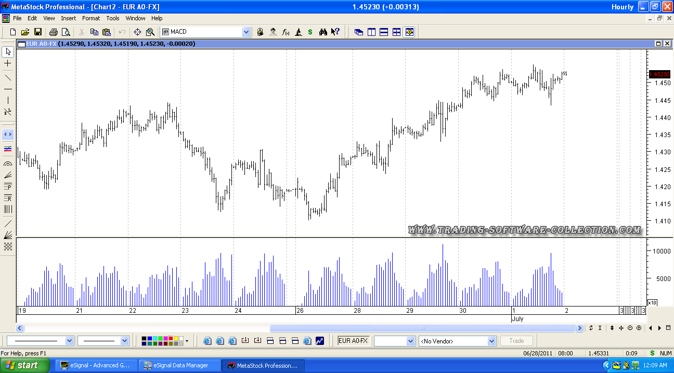The width and height of the screenshot is (674, 373).
Task: Click the Explorer binoculars icon
Action: pyautogui.click(x=323, y=32)
